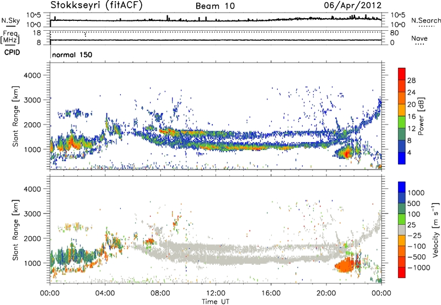Click the 'Power [dB]' colorbar label
441x305 pixels.
[421, 116]
